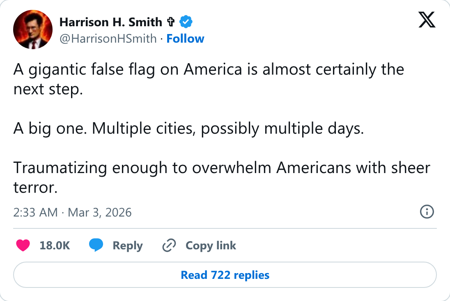Image resolution: width=450 pixels, height=301 pixels.
Task: Click the 2:33 AM time text
Action: (x=35, y=212)
